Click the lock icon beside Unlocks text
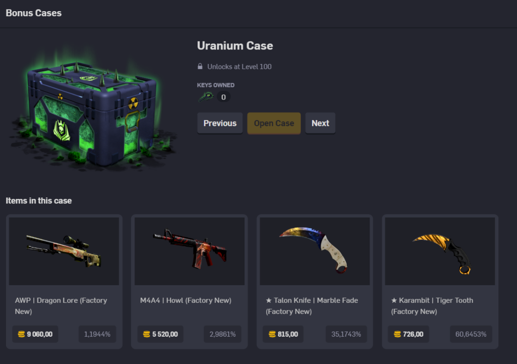Viewport: 517px width, 364px height. click(x=200, y=66)
